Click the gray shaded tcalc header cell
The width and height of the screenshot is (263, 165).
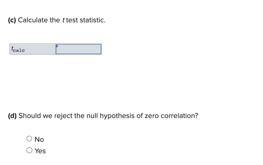tap(32, 49)
